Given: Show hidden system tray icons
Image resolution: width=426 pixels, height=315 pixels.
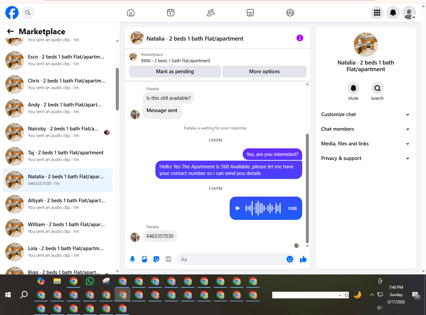Looking at the screenshot, I should pos(372,295).
